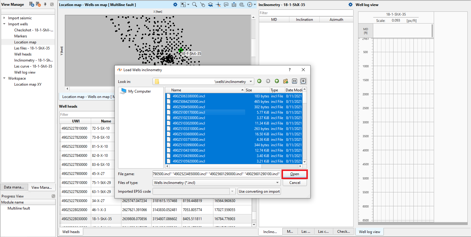Switch to the Data management tab
471x237 pixels.
(x=14, y=187)
